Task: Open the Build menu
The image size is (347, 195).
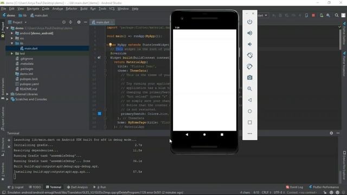Action: tap(83, 9)
